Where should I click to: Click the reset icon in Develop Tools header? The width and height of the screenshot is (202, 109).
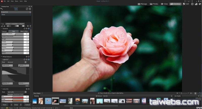(x=27, y=9)
